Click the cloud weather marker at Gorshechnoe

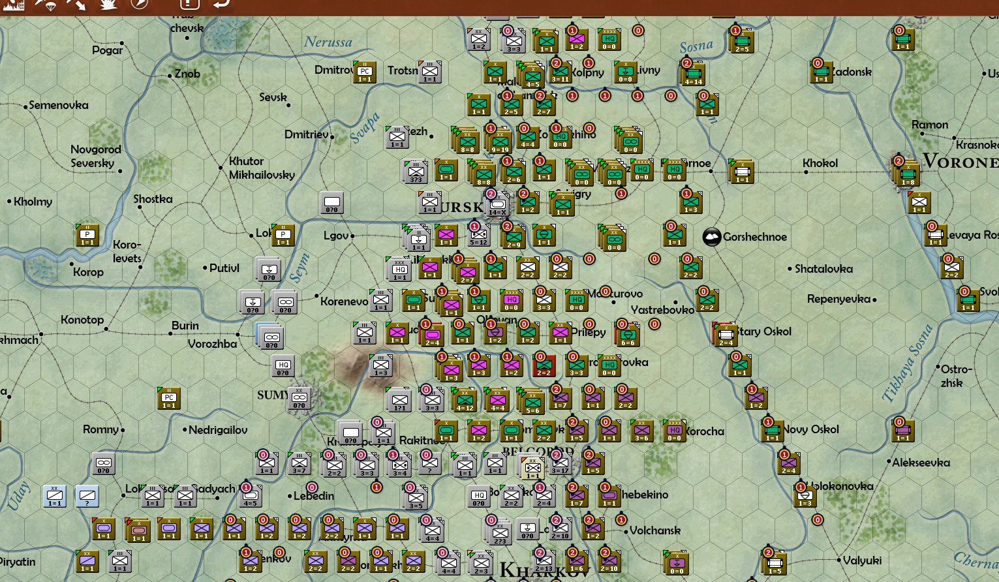click(x=712, y=237)
